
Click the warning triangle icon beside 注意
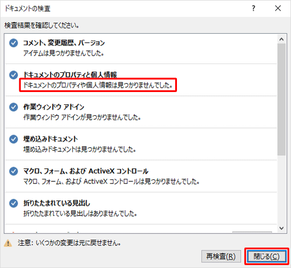(x=8, y=243)
